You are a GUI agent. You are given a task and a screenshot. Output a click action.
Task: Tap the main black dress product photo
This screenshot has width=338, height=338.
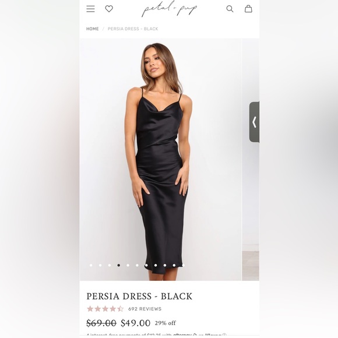161,160
